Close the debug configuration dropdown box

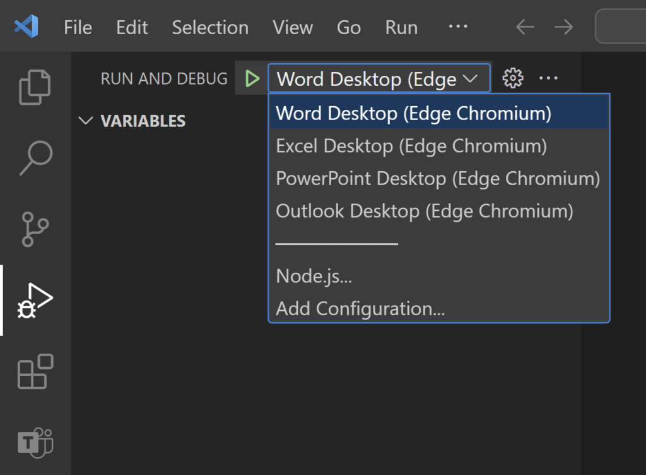tap(379, 79)
